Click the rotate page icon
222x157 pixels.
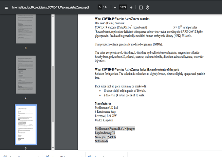[147, 8]
